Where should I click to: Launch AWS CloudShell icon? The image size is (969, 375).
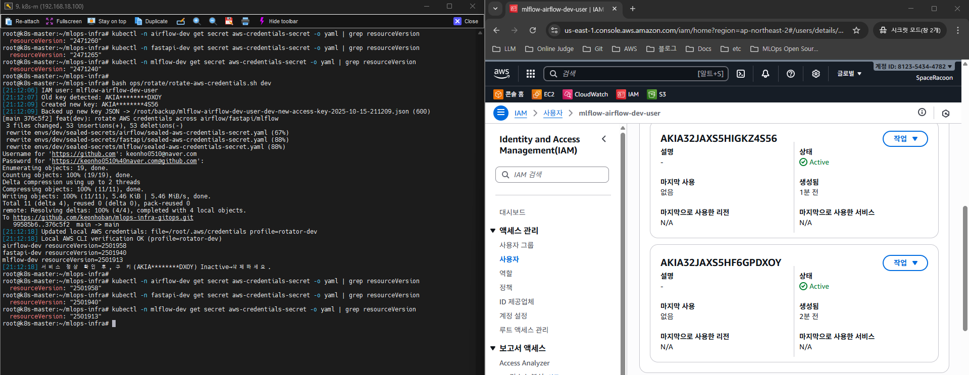coord(741,74)
